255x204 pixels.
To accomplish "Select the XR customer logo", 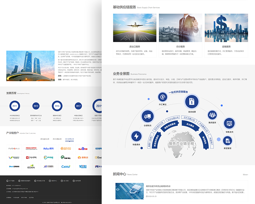I will point(49,166).
